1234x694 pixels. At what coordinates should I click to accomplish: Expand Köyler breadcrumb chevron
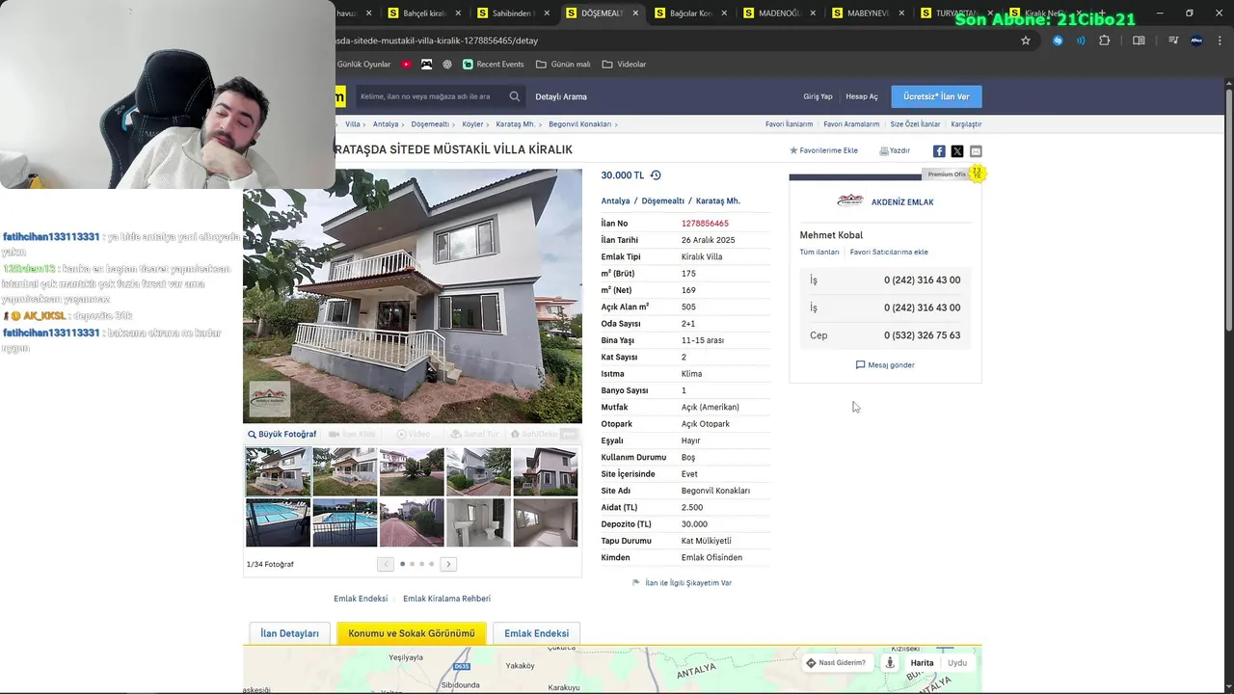pos(488,124)
